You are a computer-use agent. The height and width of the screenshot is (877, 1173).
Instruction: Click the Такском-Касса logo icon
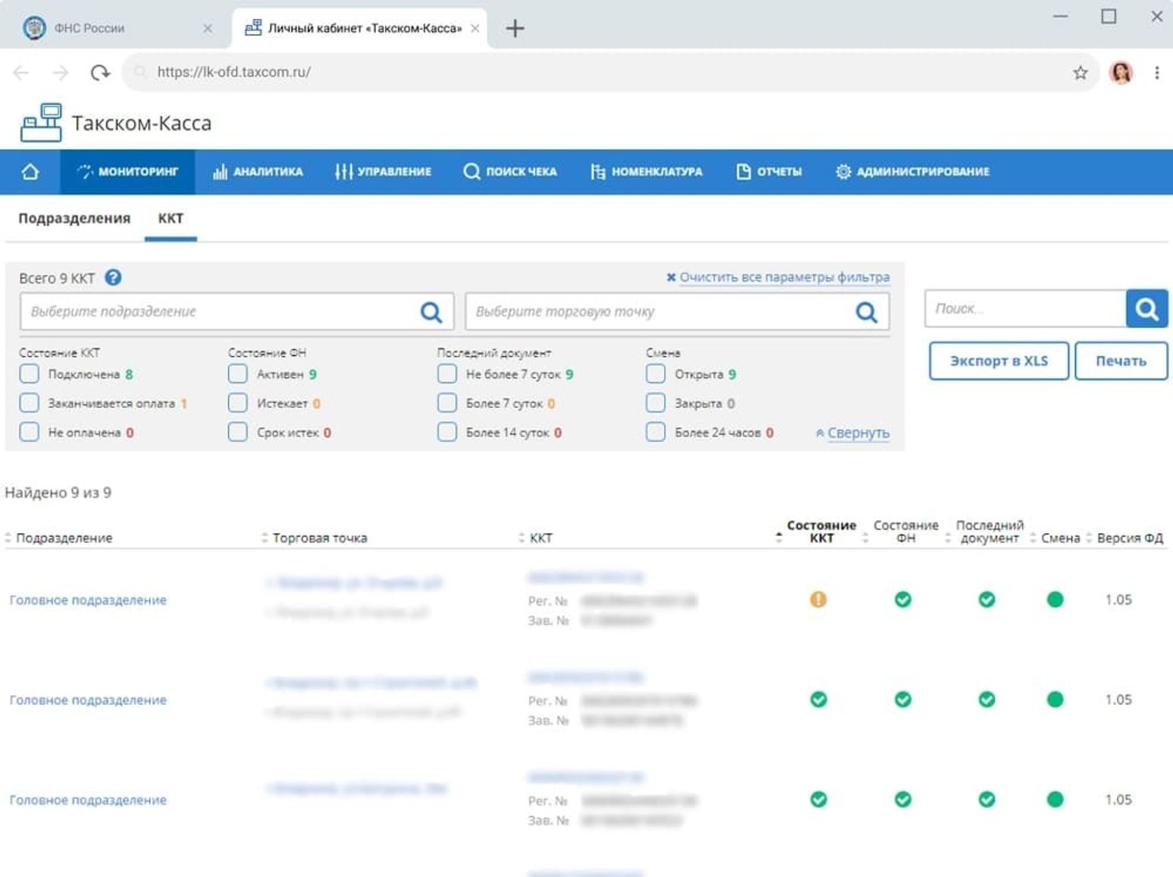pyautogui.click(x=41, y=122)
